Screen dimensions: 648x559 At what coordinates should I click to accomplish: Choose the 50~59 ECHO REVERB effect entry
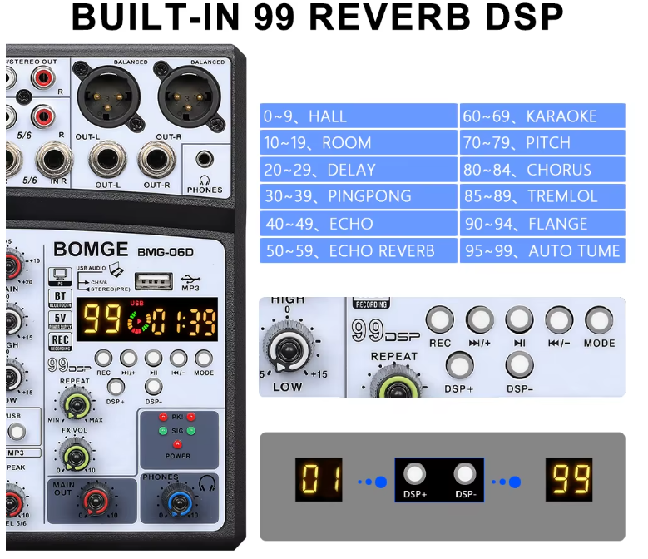pyautogui.click(x=359, y=250)
